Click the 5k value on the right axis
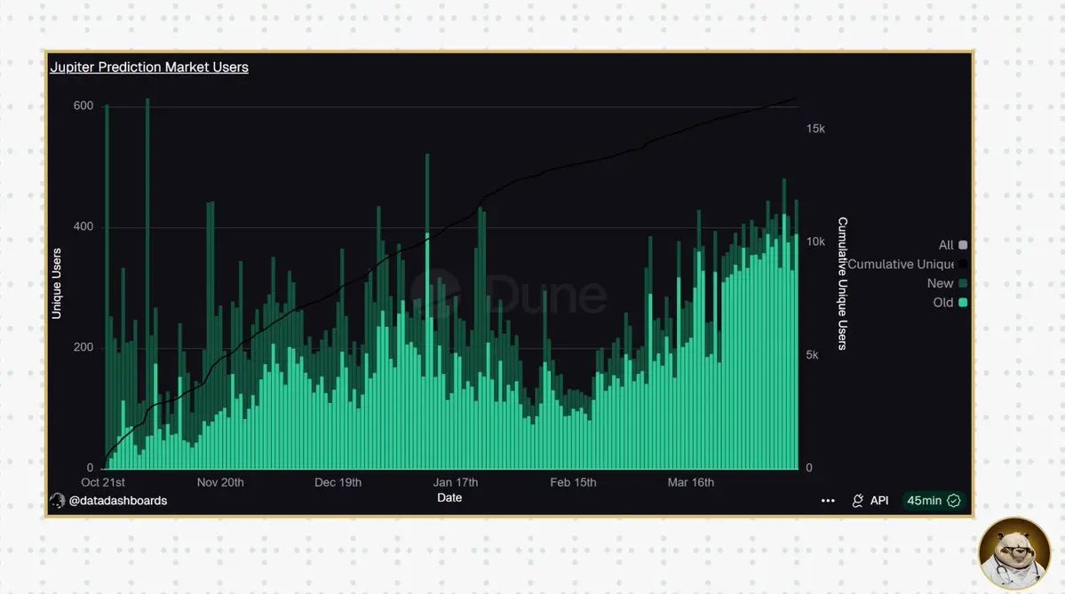1065x594 pixels. pos(813,355)
